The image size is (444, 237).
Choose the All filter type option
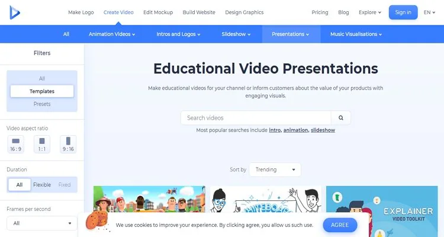(42, 79)
